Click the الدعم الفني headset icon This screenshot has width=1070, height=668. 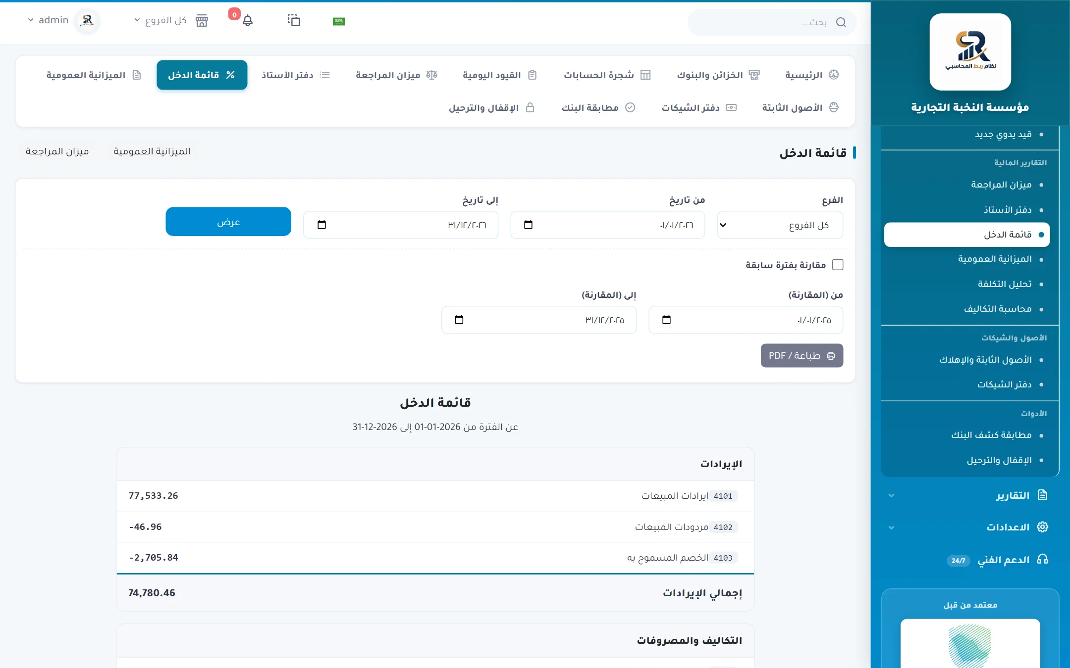tap(1043, 559)
